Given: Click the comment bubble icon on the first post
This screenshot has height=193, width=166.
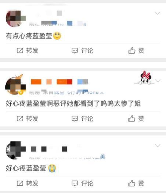Looking at the screenshot, I should click(75, 51).
